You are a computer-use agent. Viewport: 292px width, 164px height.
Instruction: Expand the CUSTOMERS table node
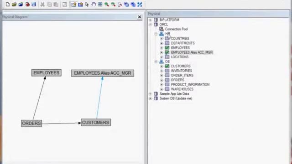tap(162, 66)
